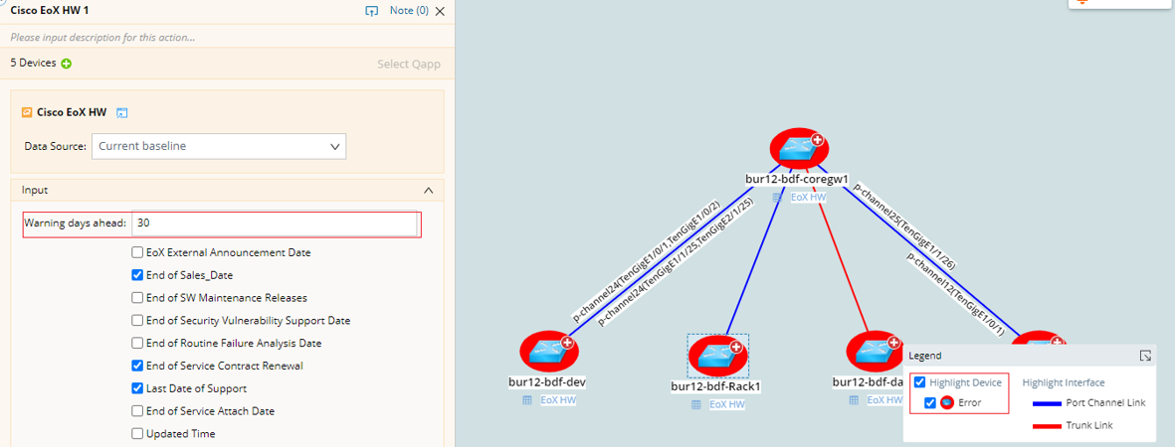Screen dimensions: 1175x448
Task: Select the bur12-bdf-Rack1 device icon
Action: [x=718, y=356]
